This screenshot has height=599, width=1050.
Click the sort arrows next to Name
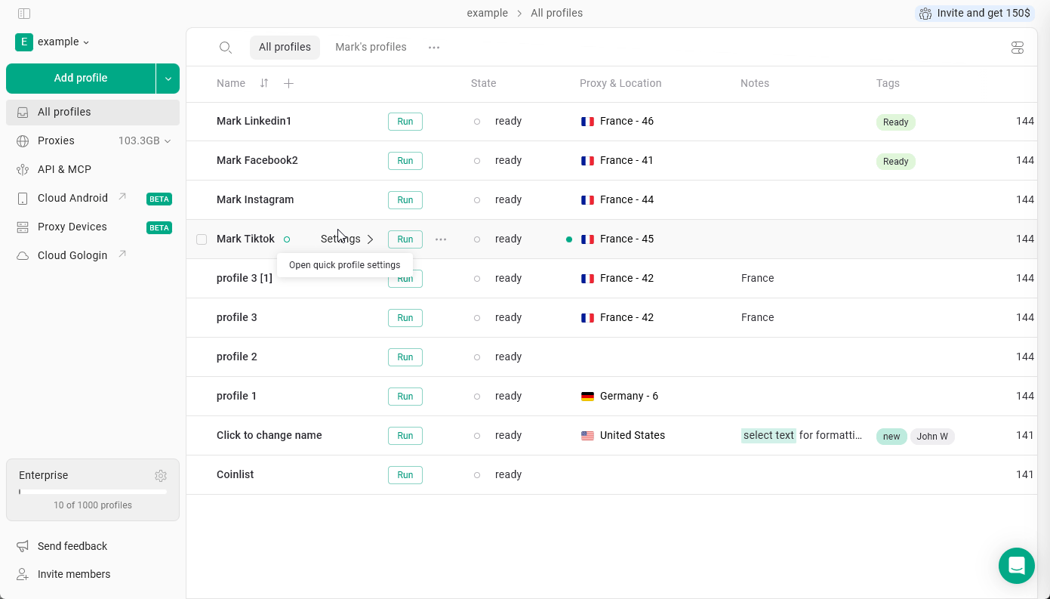pyautogui.click(x=264, y=83)
